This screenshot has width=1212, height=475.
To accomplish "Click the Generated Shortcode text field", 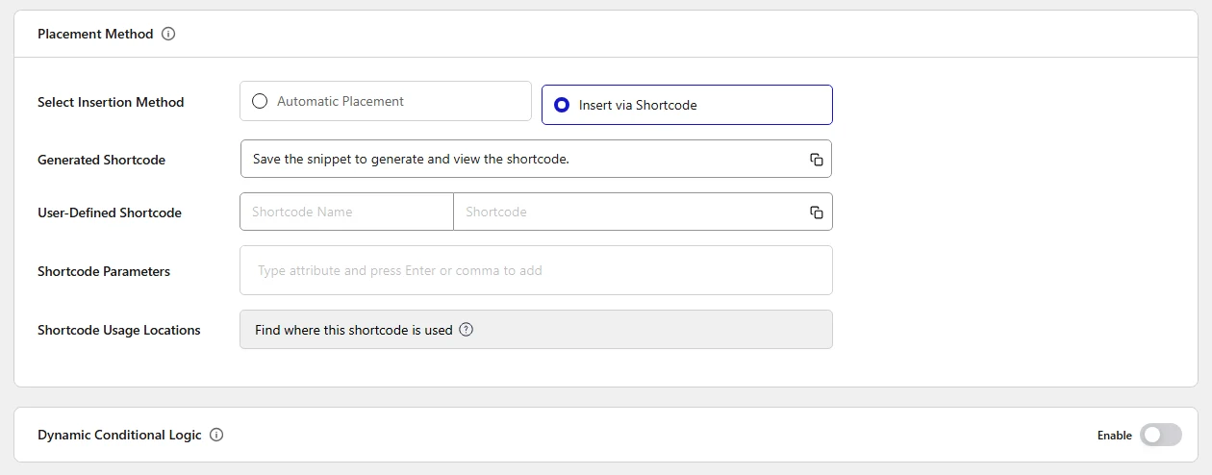I will [536, 159].
